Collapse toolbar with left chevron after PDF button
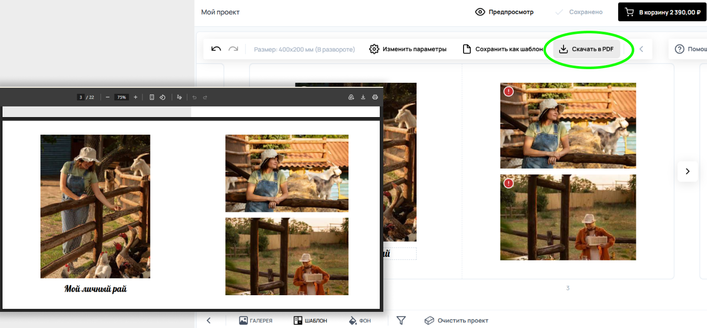Image resolution: width=707 pixels, height=328 pixels. coord(641,49)
